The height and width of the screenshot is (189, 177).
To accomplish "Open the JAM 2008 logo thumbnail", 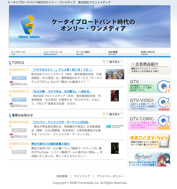I will tap(115, 126).
